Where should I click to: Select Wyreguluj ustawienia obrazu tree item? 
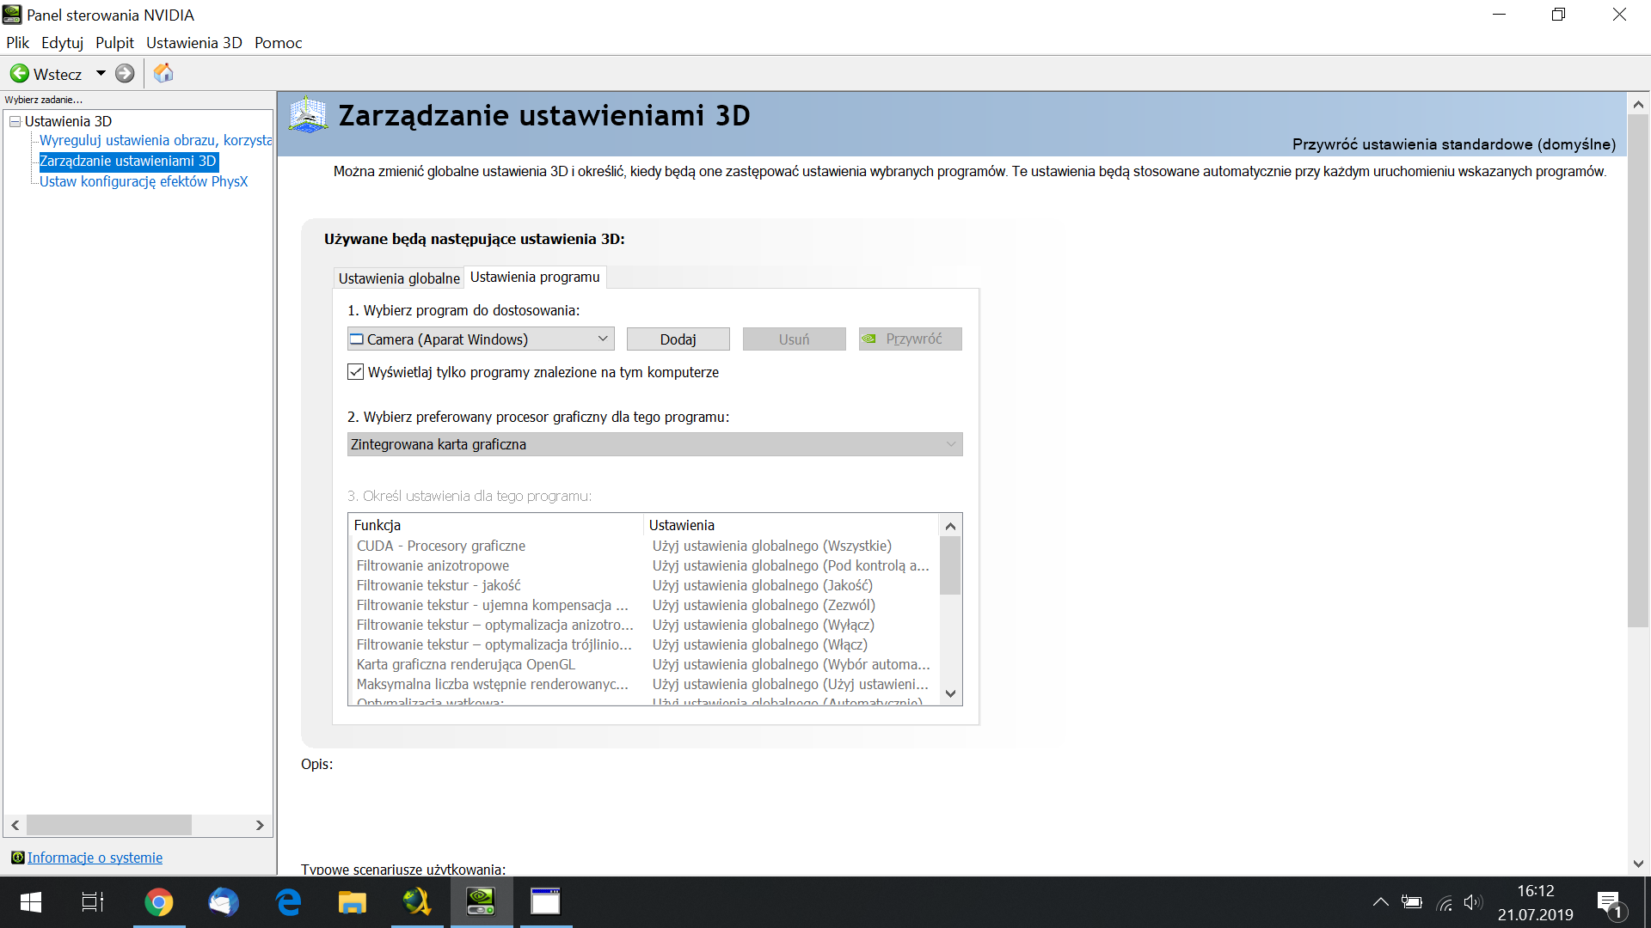point(156,141)
